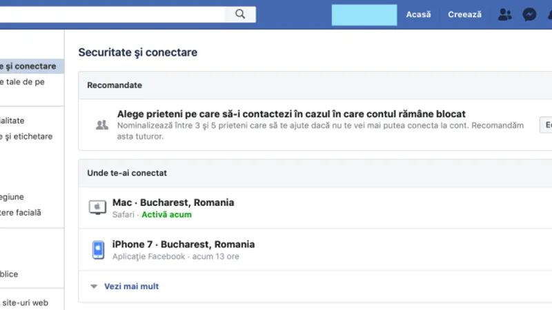The width and height of the screenshot is (552, 310).
Task: Open Creează in the top bar
Action: tap(464, 14)
